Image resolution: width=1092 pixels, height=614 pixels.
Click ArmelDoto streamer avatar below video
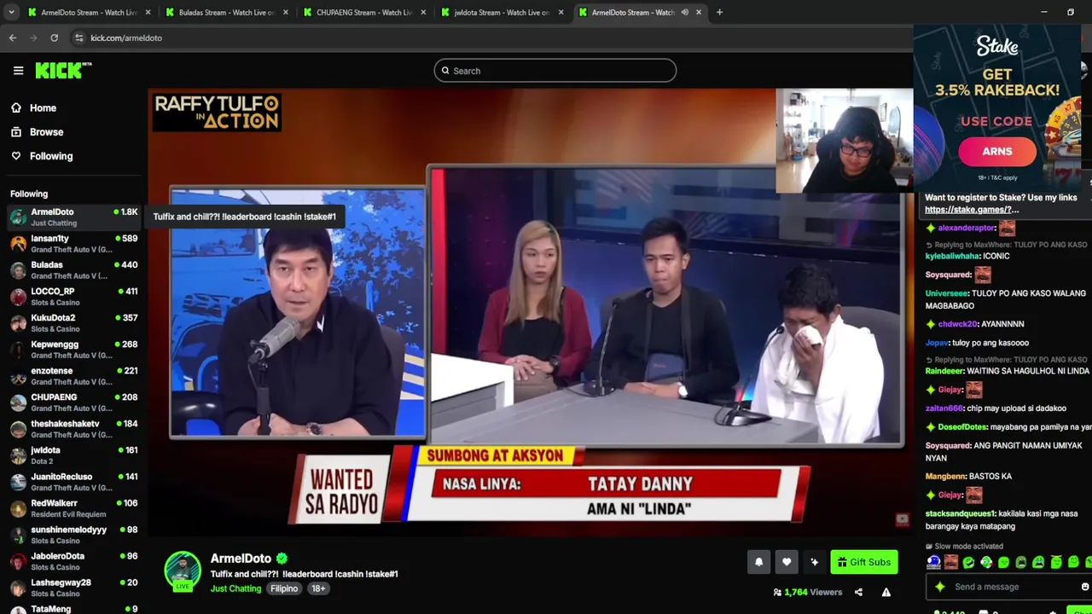[x=182, y=571]
